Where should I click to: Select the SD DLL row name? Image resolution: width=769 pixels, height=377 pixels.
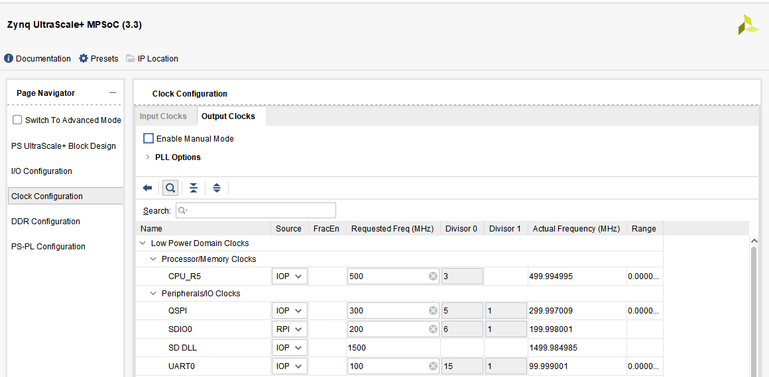point(182,348)
